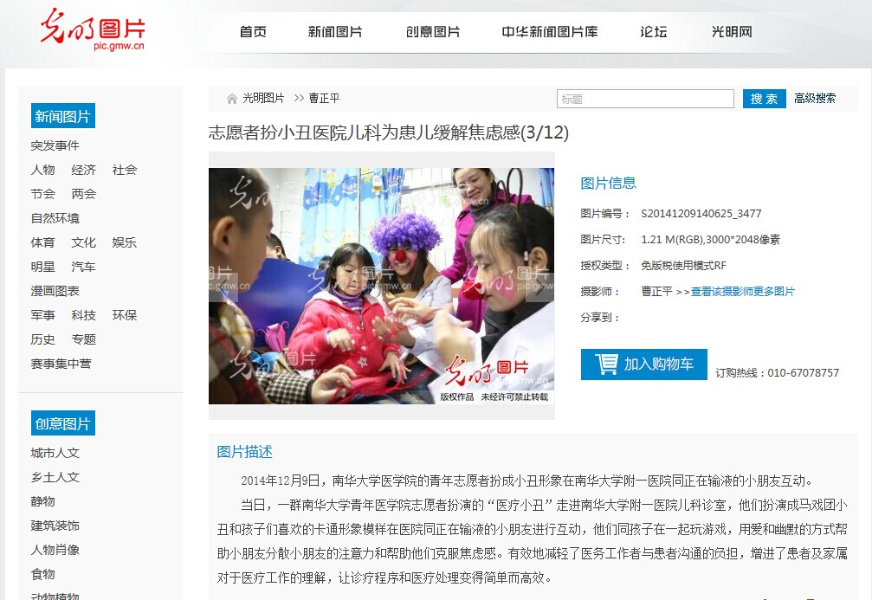Click the blue 搜索 button
Screen dimensions: 872x600
click(x=764, y=99)
